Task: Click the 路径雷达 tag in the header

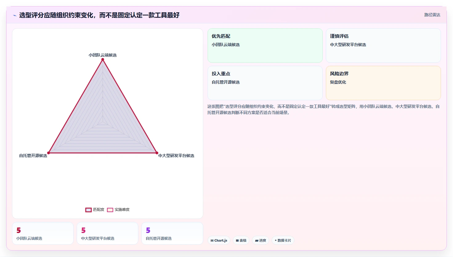Action: (432, 15)
